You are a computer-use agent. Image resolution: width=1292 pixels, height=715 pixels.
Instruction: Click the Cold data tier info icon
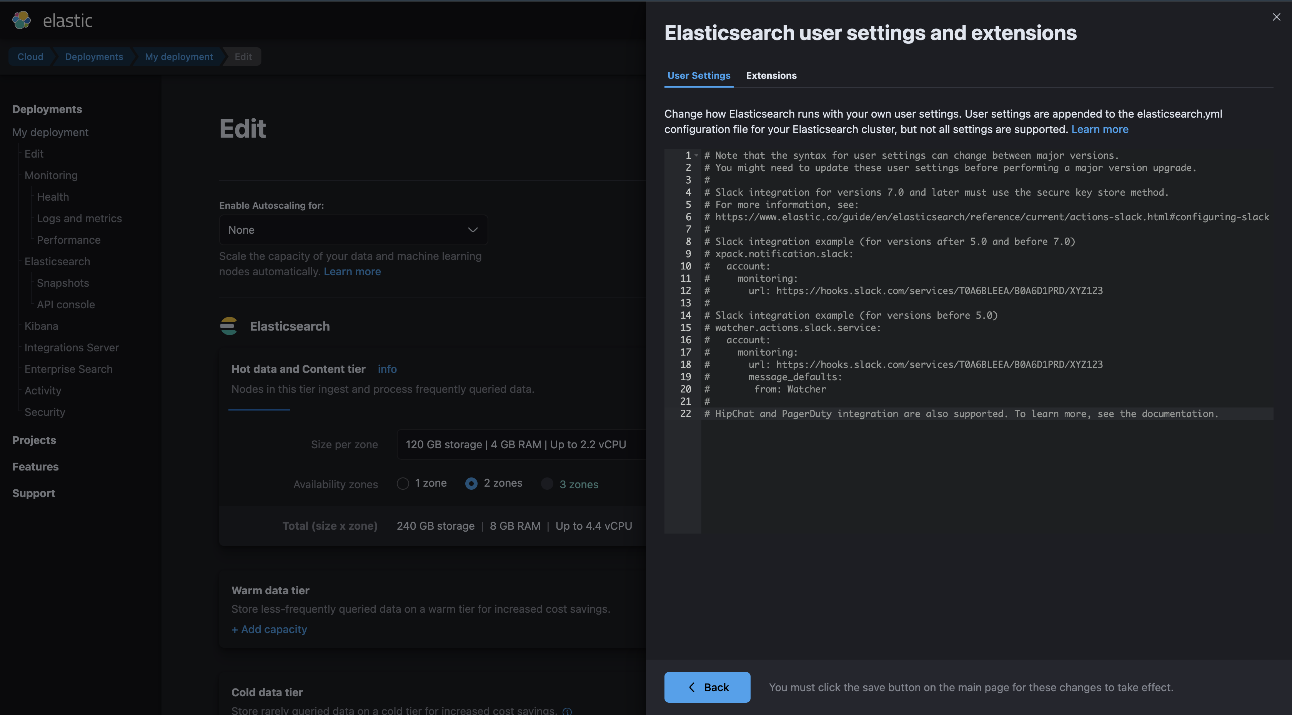click(567, 710)
